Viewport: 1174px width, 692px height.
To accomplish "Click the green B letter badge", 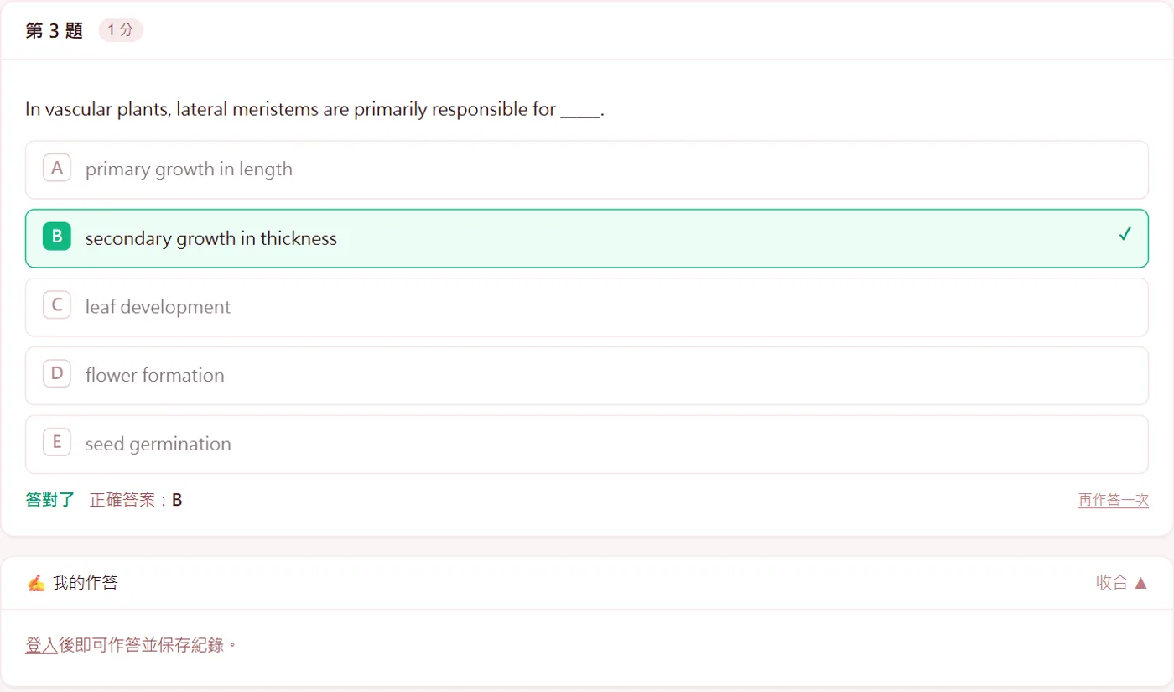I will pyautogui.click(x=57, y=237).
